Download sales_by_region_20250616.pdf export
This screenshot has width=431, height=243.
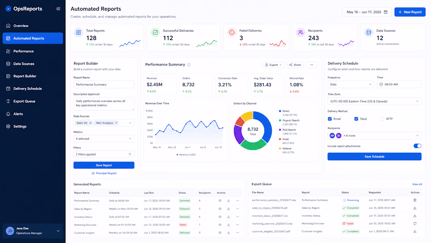pos(415,208)
